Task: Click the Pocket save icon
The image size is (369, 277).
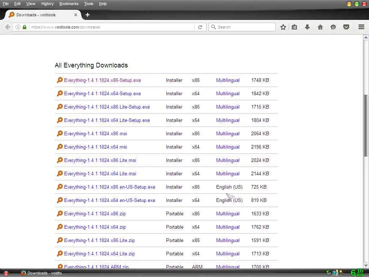Action: tap(346, 27)
